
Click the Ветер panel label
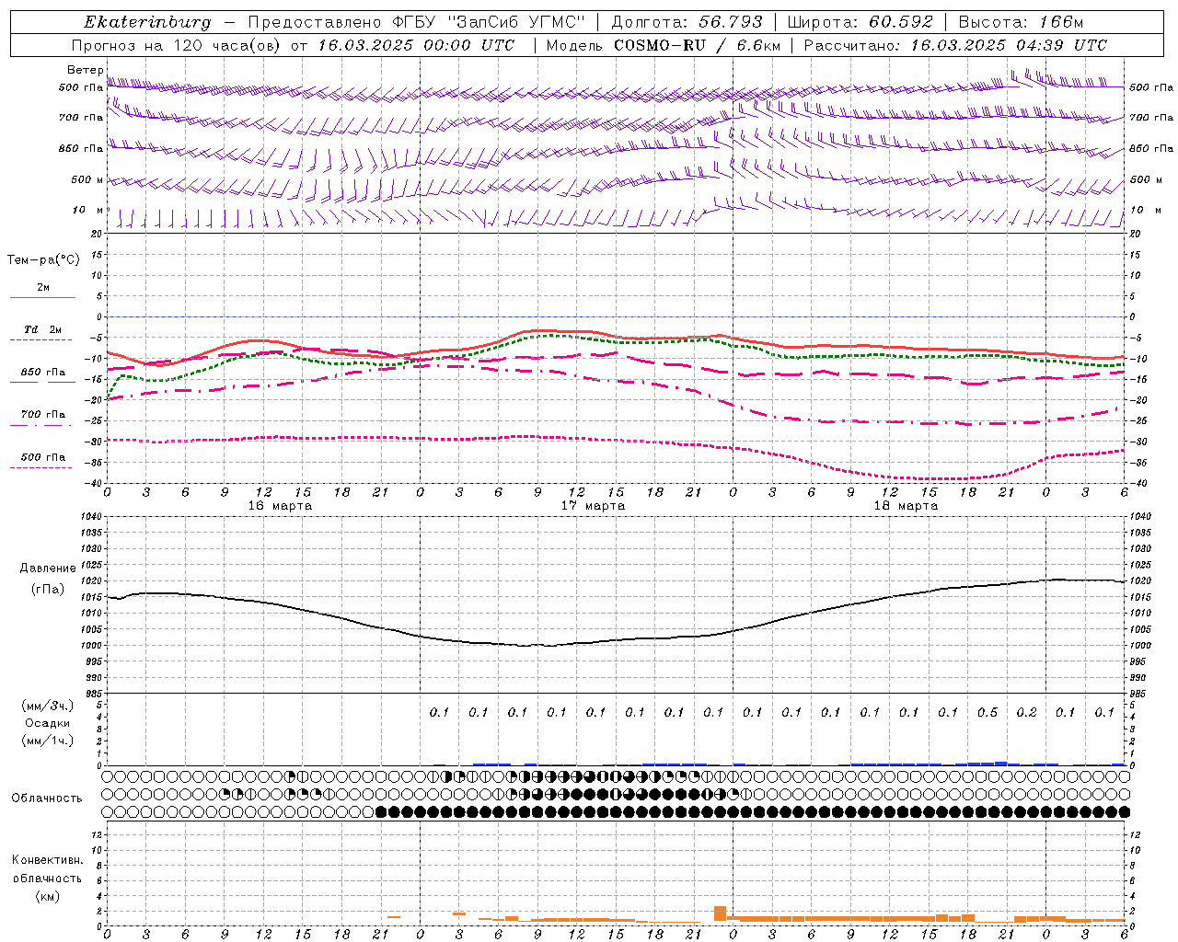85,70
